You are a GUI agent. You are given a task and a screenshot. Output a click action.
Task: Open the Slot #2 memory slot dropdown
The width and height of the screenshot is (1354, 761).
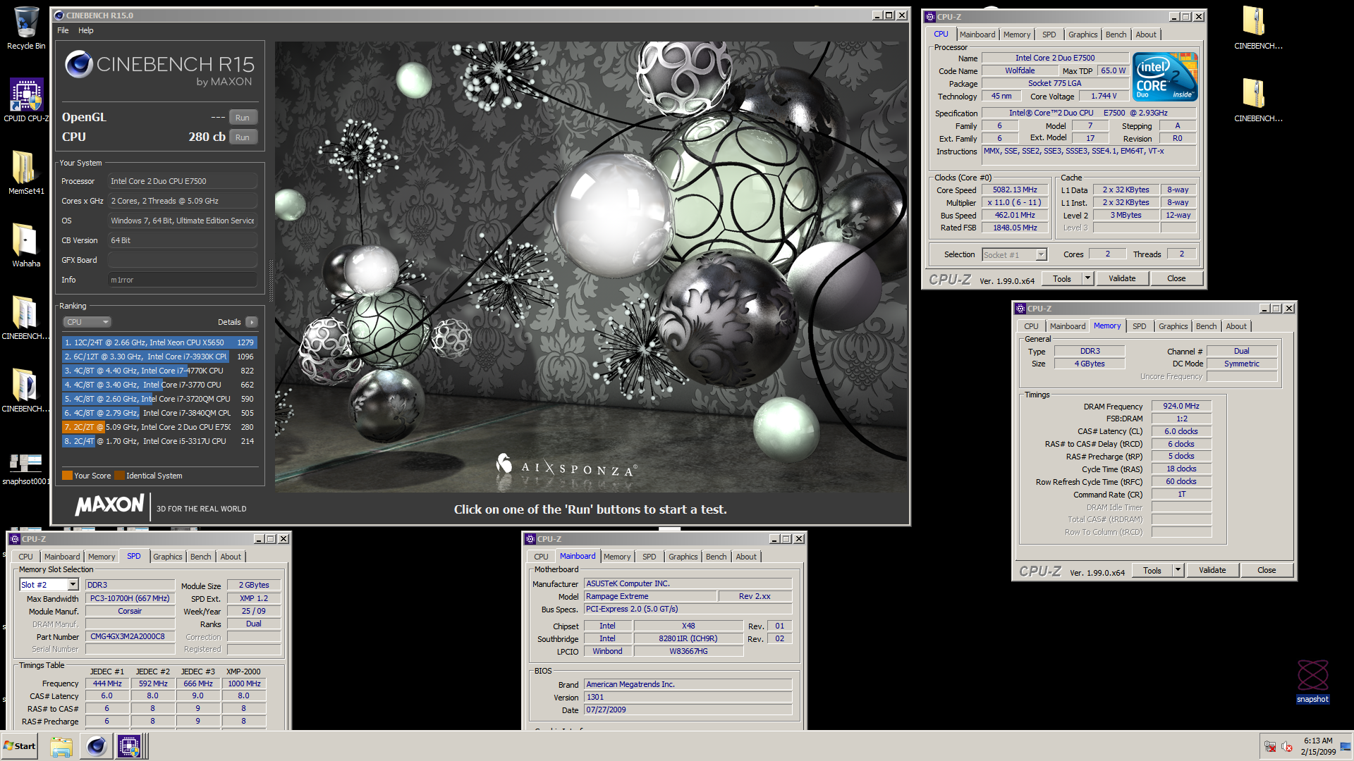coord(49,585)
